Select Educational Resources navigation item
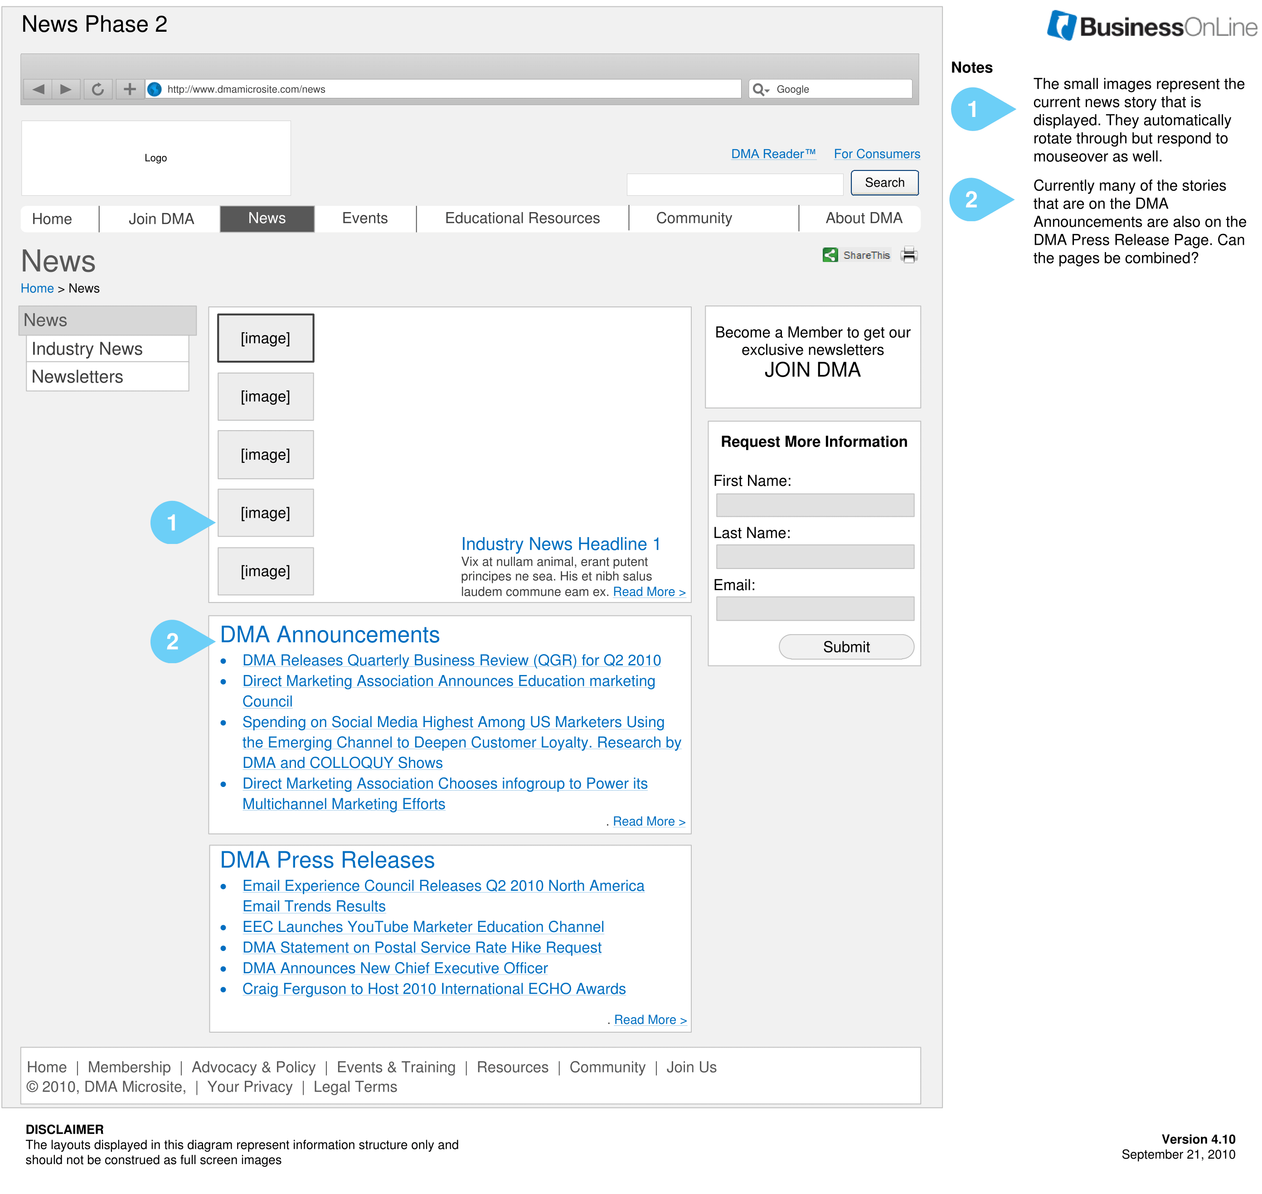 coord(523,218)
